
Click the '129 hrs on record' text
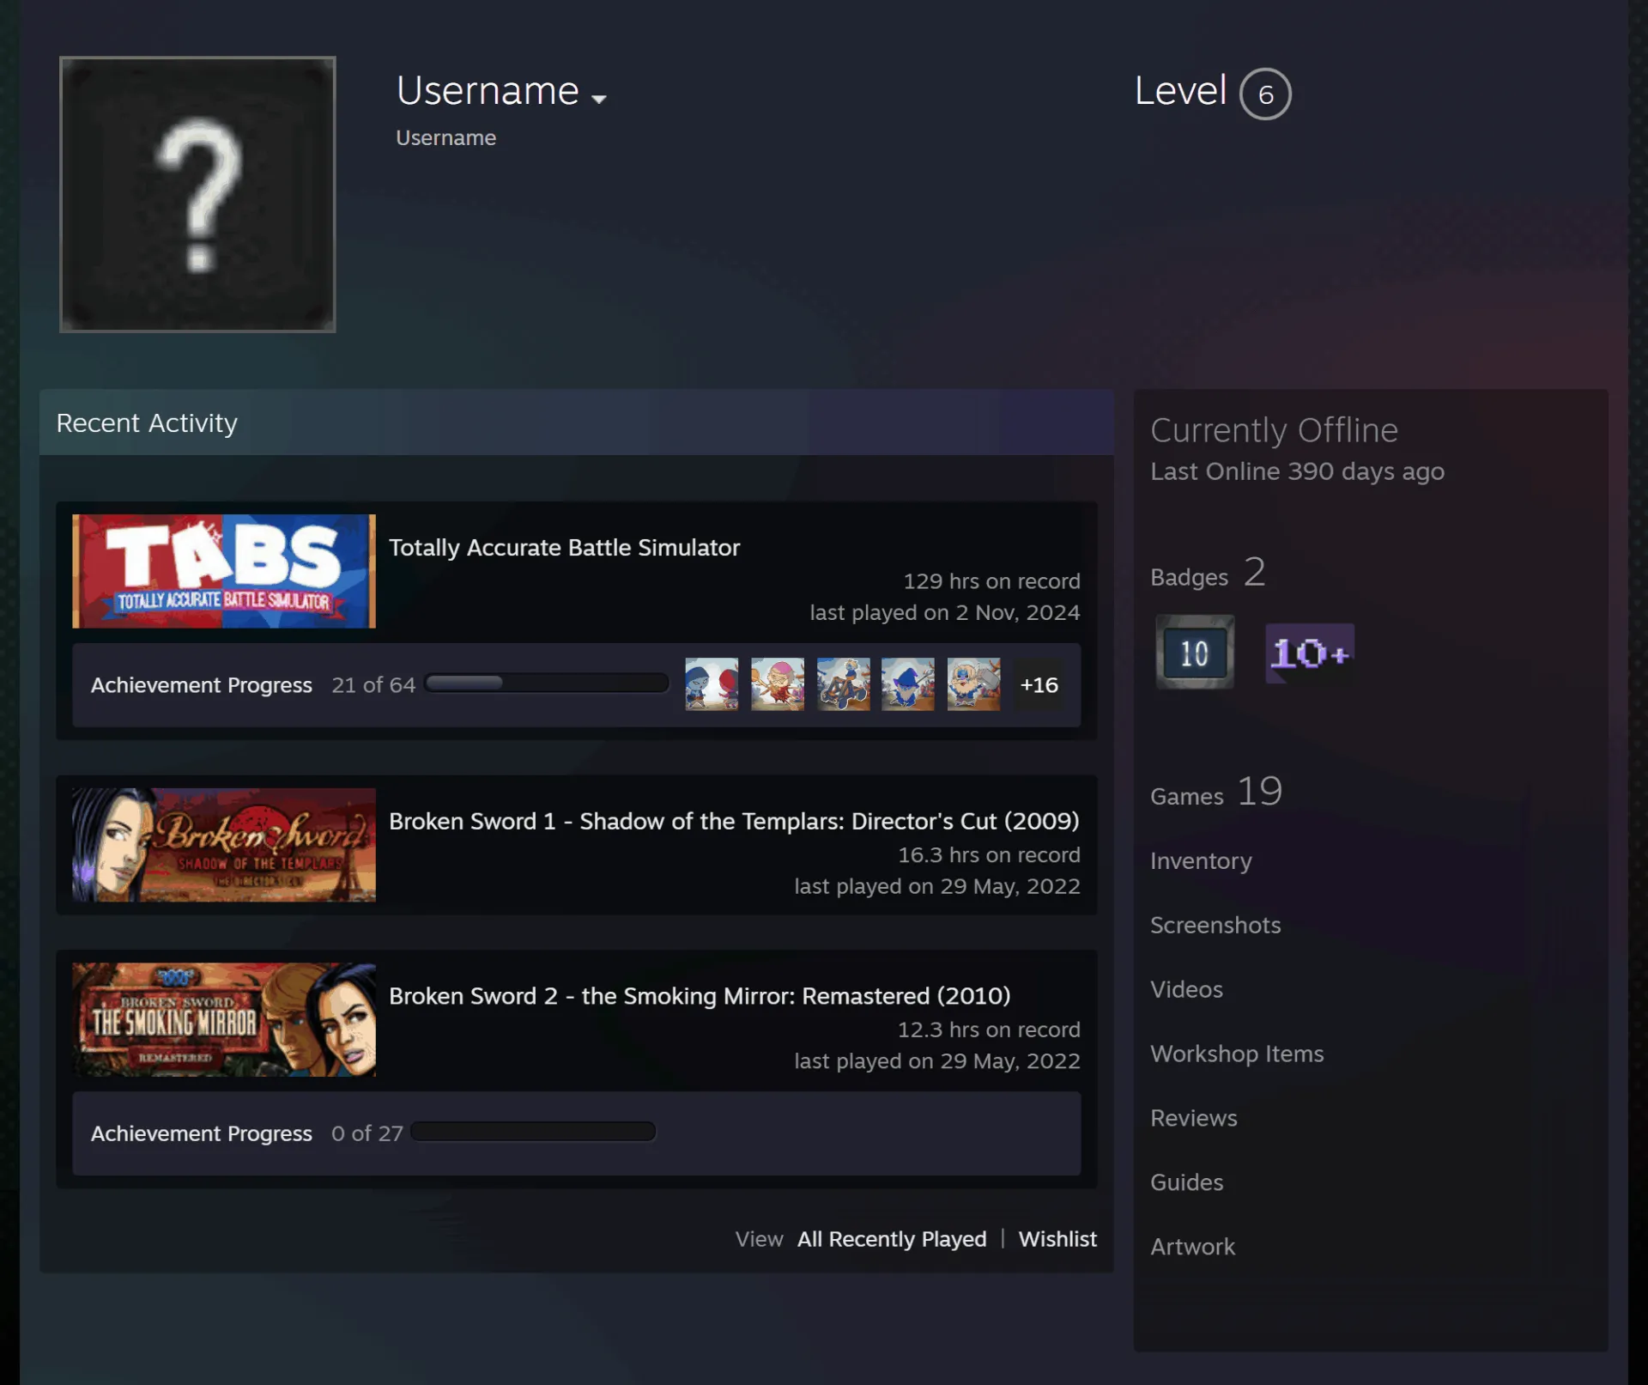pos(991,581)
